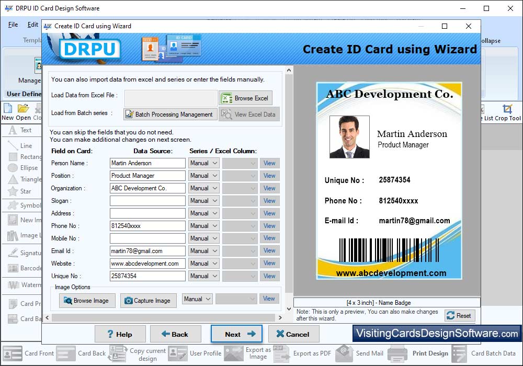Click the Open folder icon
The image size is (523, 366).
(24, 112)
